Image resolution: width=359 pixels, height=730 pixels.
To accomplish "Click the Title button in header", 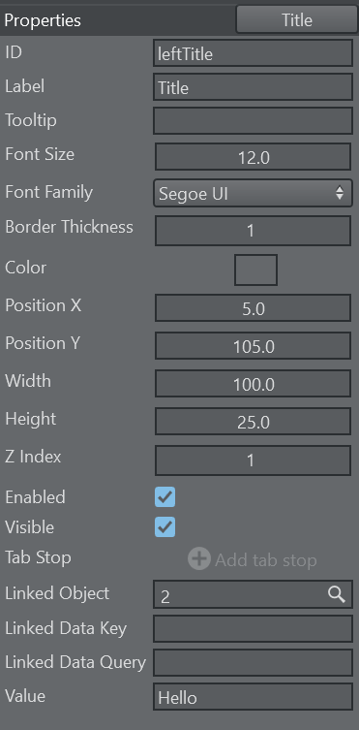I will tap(296, 20).
